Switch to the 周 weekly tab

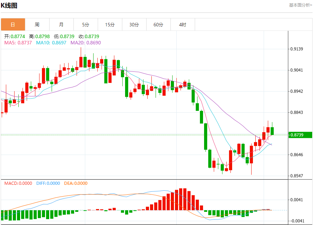[x=37, y=25]
